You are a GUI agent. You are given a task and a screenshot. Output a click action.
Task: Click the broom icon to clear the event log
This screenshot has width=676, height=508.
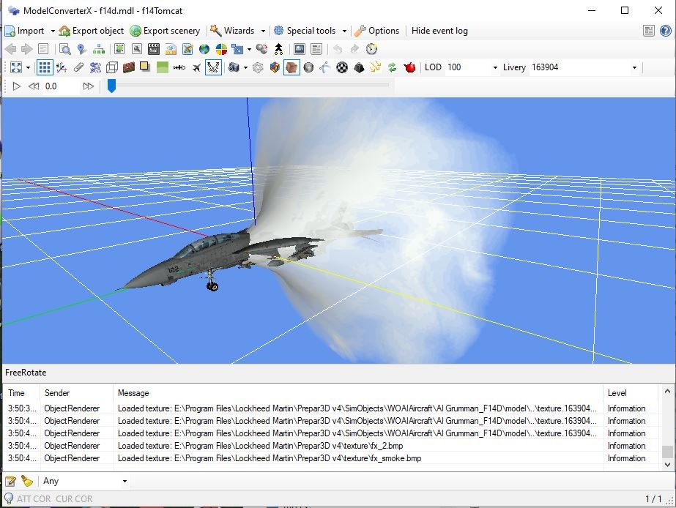(x=27, y=481)
